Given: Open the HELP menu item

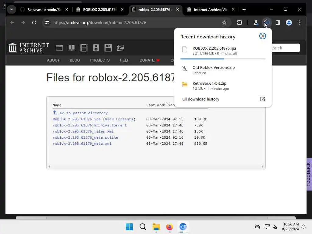Looking at the screenshot, I should 125,60.
